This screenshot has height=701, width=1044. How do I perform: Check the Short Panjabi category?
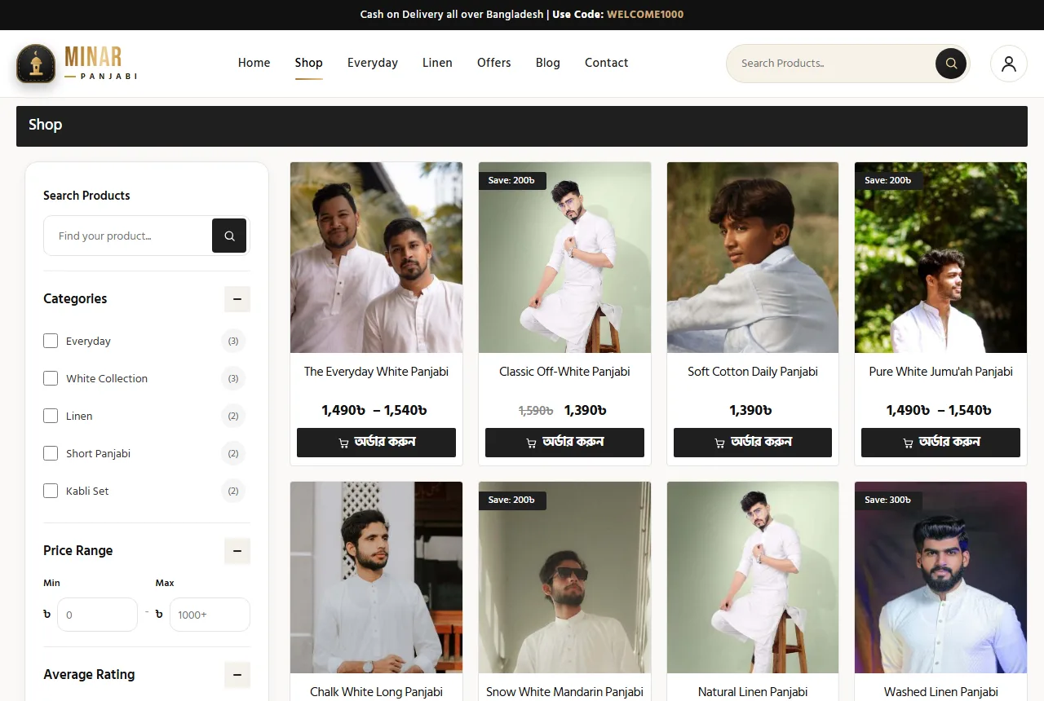point(51,453)
